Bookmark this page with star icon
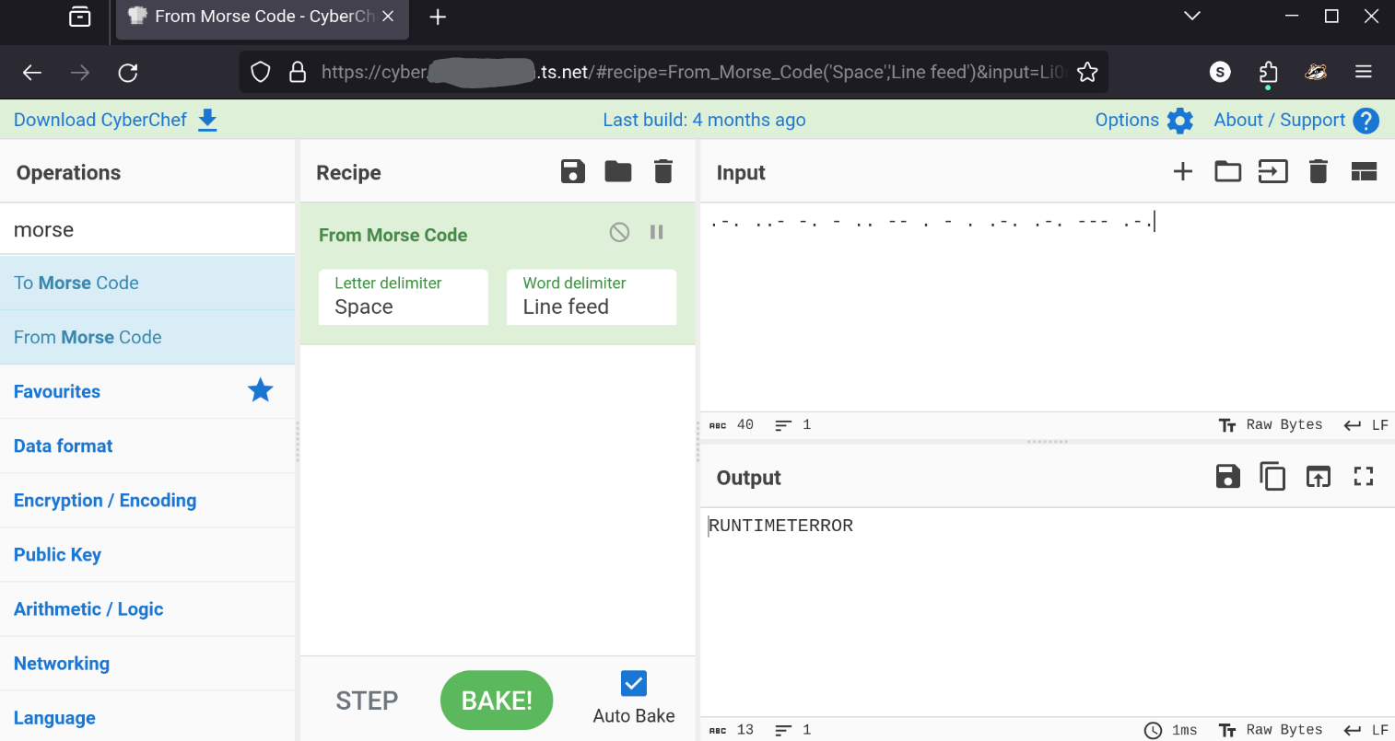 tap(1087, 72)
